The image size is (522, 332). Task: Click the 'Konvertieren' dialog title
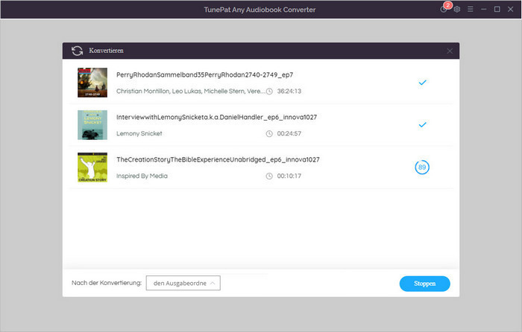tap(106, 51)
